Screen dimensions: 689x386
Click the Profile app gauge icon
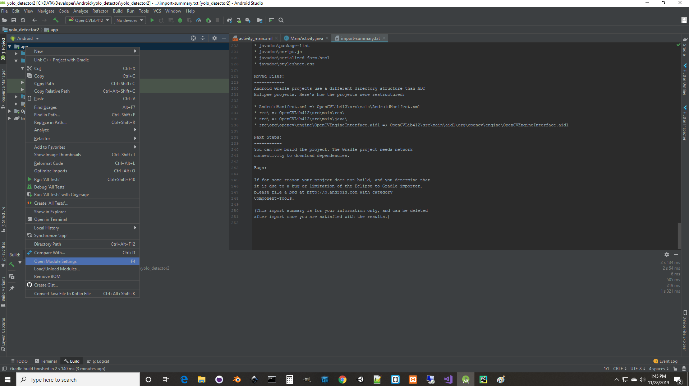pos(199,20)
